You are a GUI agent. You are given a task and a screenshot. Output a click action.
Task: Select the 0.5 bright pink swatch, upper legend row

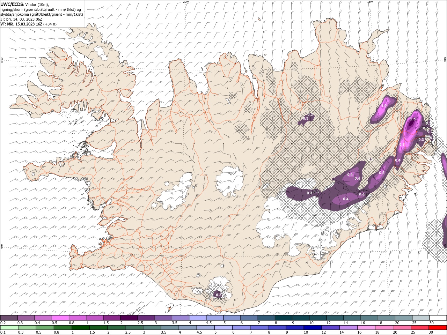(x=60, y=318)
